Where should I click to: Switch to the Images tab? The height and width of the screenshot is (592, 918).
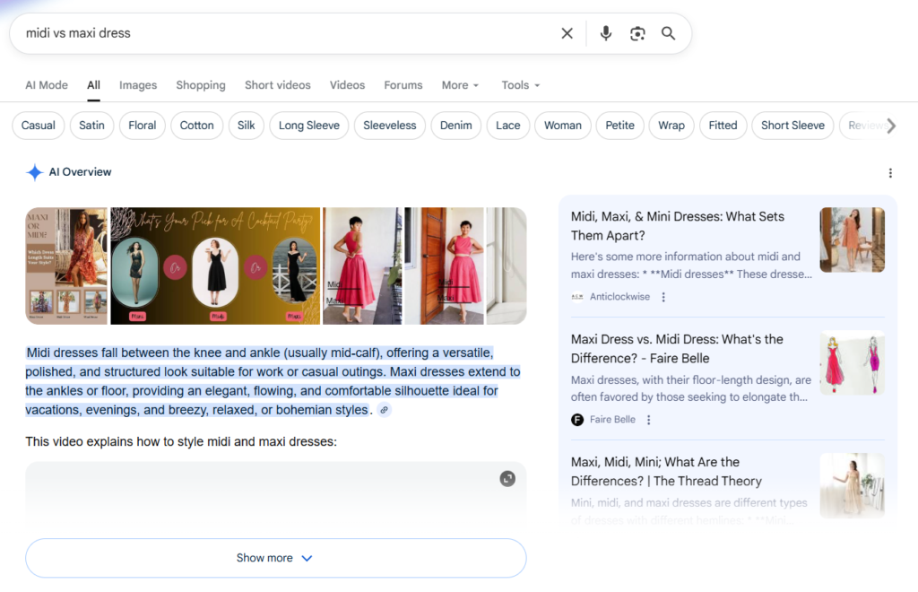(138, 85)
